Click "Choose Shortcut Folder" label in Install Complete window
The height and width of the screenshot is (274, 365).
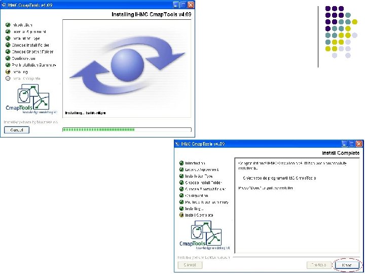tap(205, 189)
